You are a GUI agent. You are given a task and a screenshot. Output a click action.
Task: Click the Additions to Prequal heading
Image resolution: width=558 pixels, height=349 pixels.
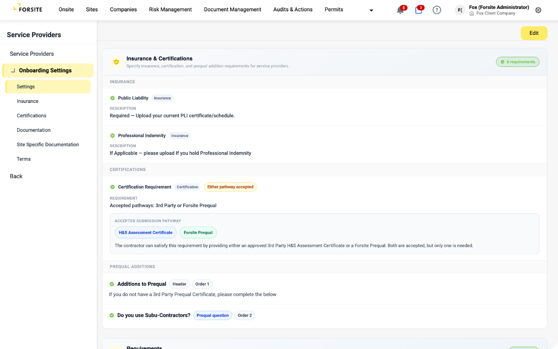(x=142, y=284)
